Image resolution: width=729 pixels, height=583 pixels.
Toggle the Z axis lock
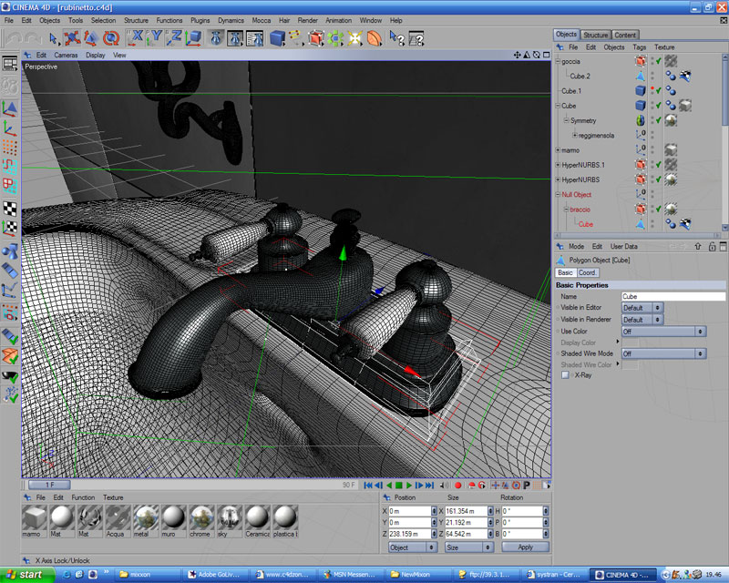(174, 38)
